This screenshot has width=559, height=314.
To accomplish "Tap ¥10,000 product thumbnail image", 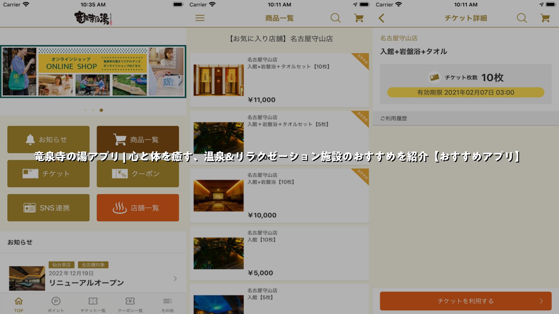I will point(219,196).
